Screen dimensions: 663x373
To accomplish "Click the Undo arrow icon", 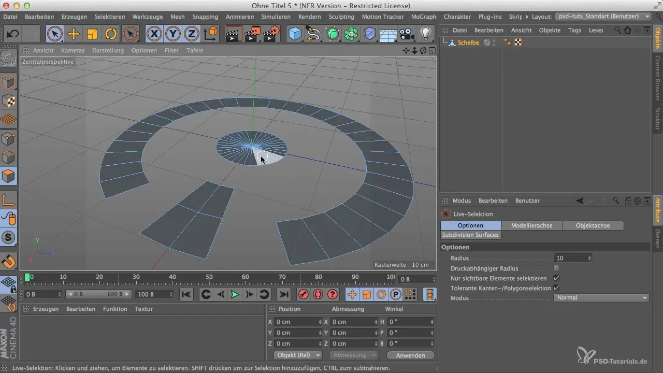I will point(13,35).
